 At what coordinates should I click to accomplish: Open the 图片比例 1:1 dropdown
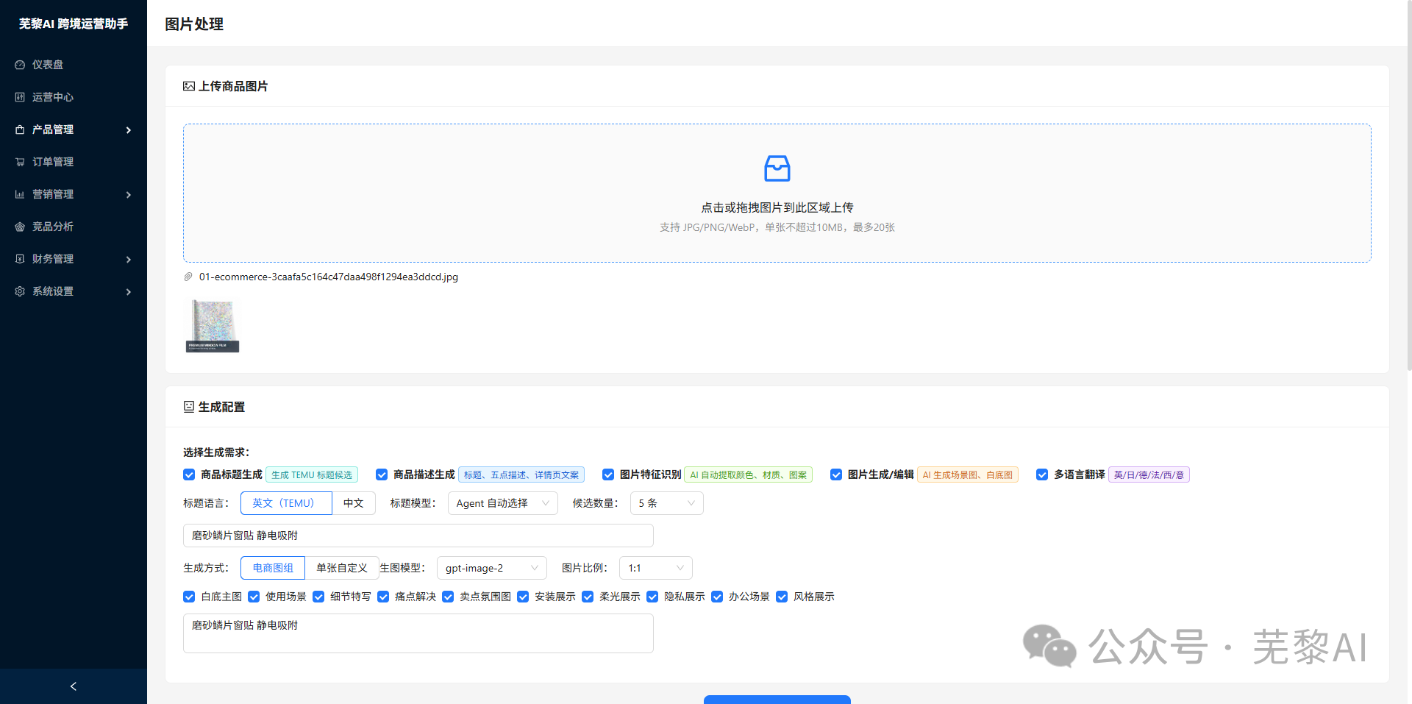click(x=656, y=568)
